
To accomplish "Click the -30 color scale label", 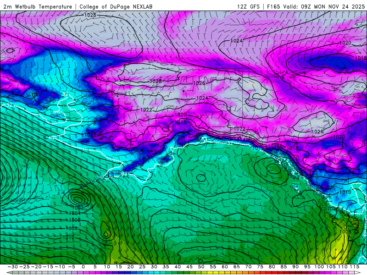I will (x=13, y=267).
